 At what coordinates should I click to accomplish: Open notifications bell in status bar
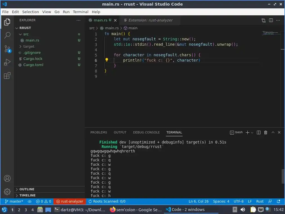[x=278, y=201]
